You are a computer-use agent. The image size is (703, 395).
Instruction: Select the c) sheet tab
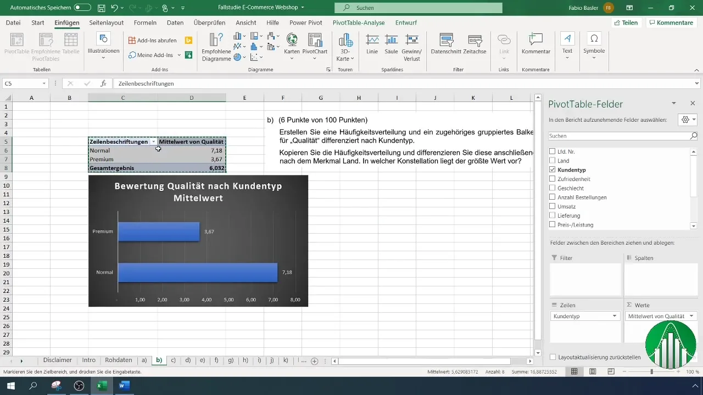tap(173, 360)
